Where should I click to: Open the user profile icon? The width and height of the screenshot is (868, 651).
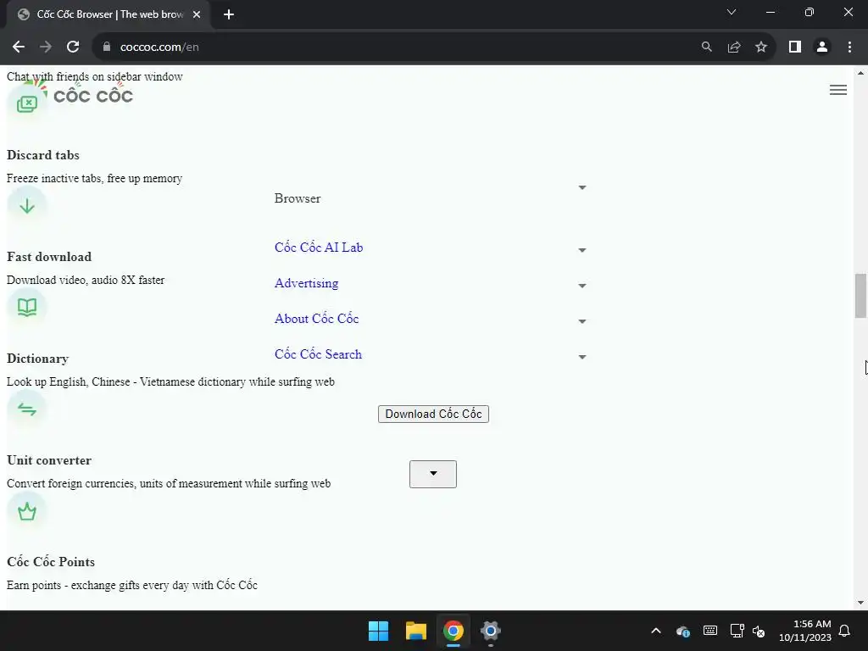[x=822, y=47]
